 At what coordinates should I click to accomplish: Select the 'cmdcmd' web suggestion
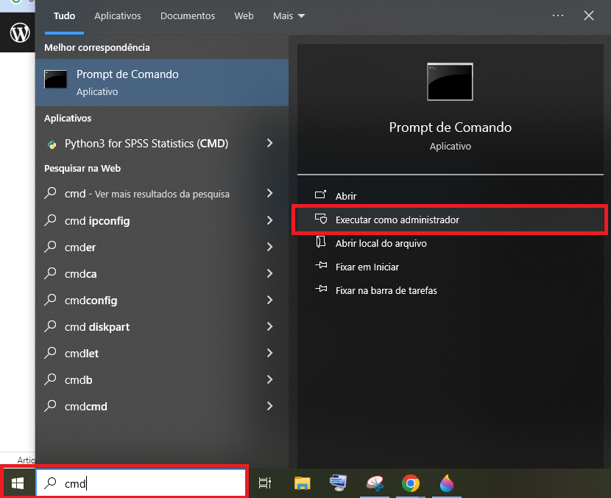tap(162, 407)
